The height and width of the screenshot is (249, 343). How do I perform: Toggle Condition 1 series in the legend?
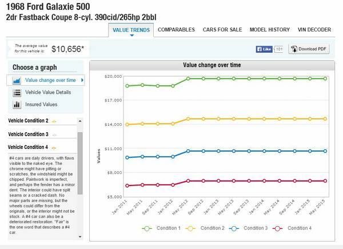[161, 228]
